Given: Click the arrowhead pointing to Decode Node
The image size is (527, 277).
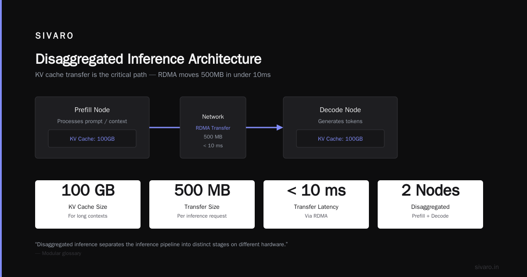Looking at the screenshot, I should pyautogui.click(x=280, y=128).
